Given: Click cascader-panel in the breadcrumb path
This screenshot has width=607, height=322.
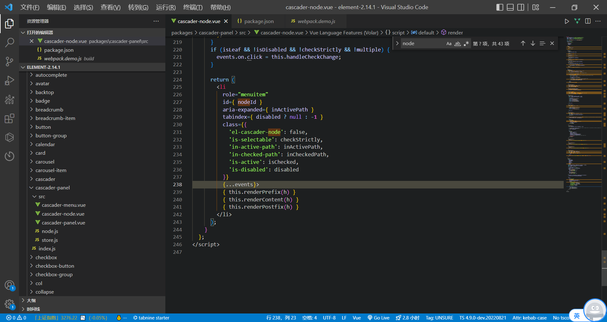Looking at the screenshot, I should tap(216, 33).
